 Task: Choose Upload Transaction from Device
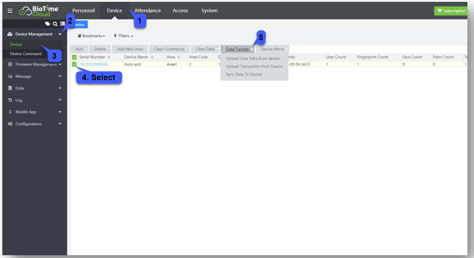click(254, 66)
